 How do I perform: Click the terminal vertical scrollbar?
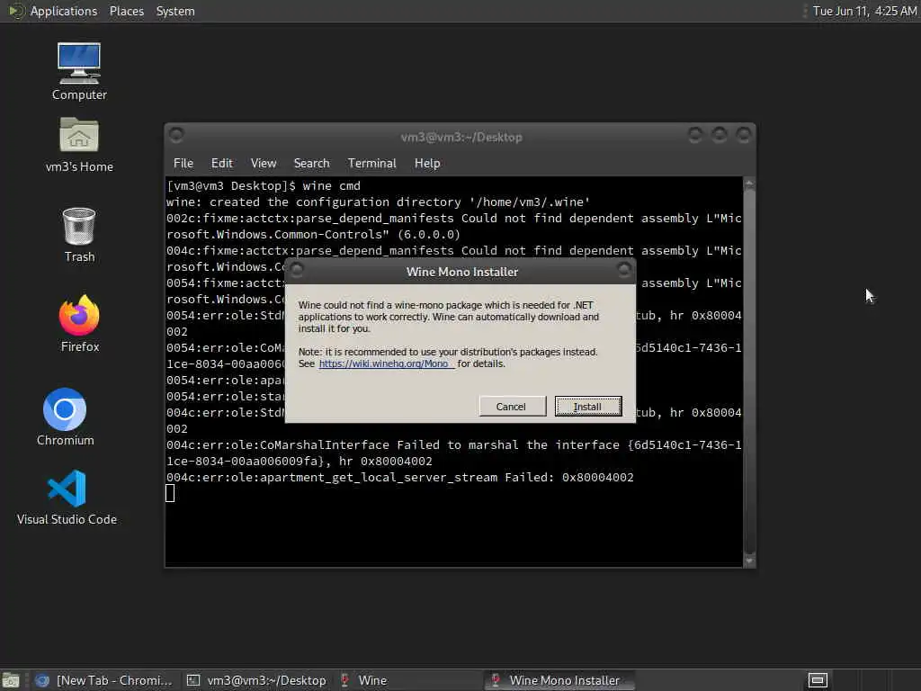click(x=749, y=372)
